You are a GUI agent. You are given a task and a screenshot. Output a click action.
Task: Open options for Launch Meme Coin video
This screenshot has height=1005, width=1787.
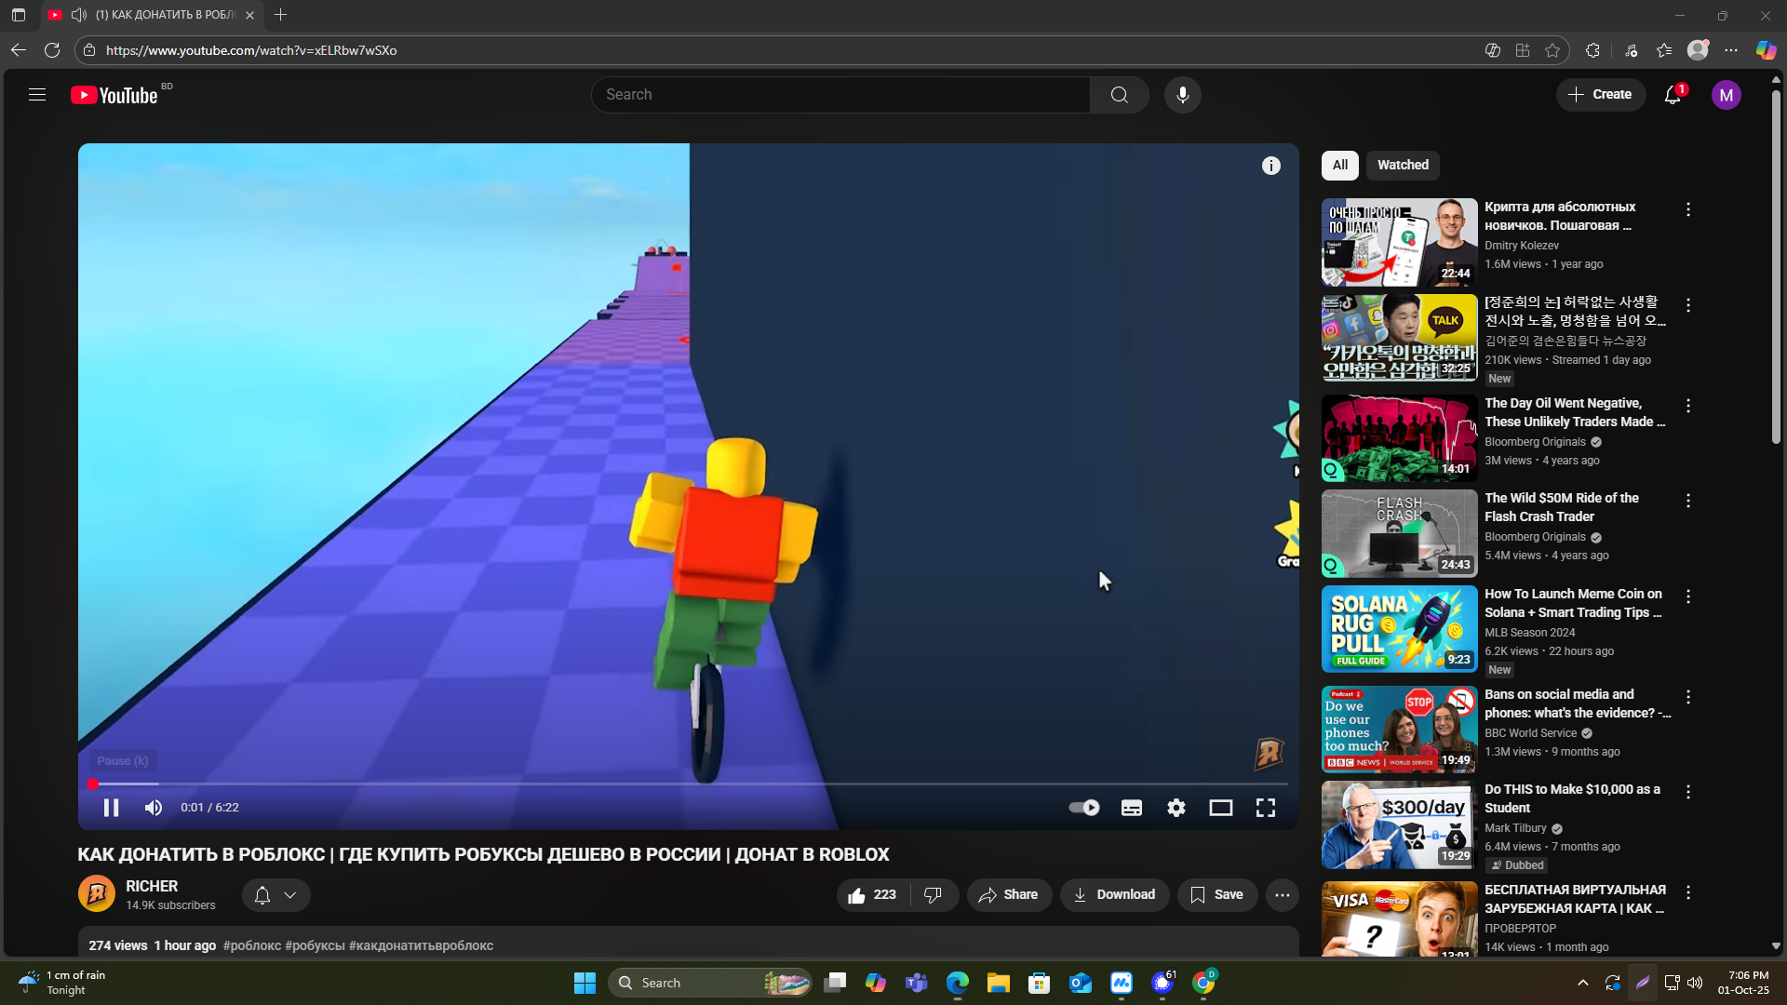tap(1688, 596)
